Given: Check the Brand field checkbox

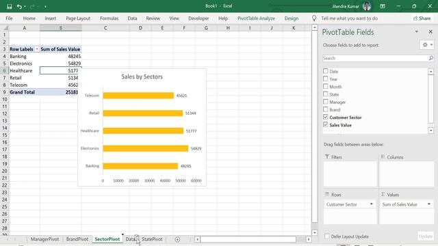Looking at the screenshot, I should point(326,109).
